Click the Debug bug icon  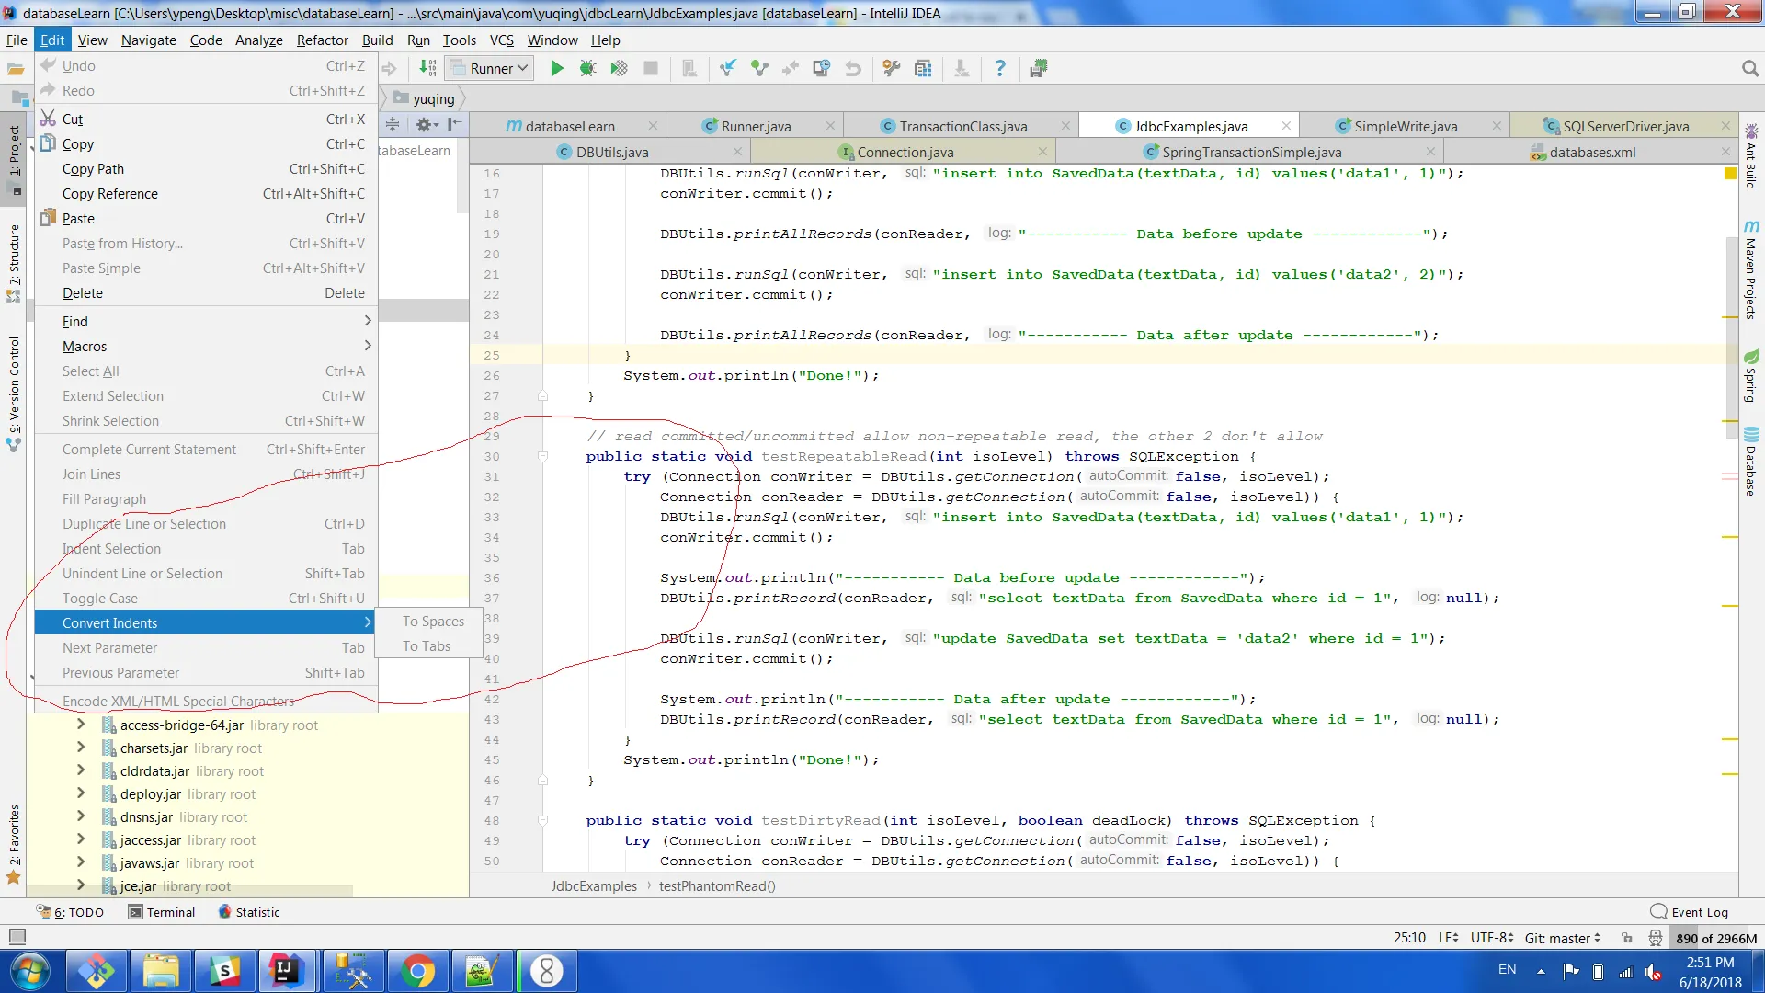[x=587, y=69]
